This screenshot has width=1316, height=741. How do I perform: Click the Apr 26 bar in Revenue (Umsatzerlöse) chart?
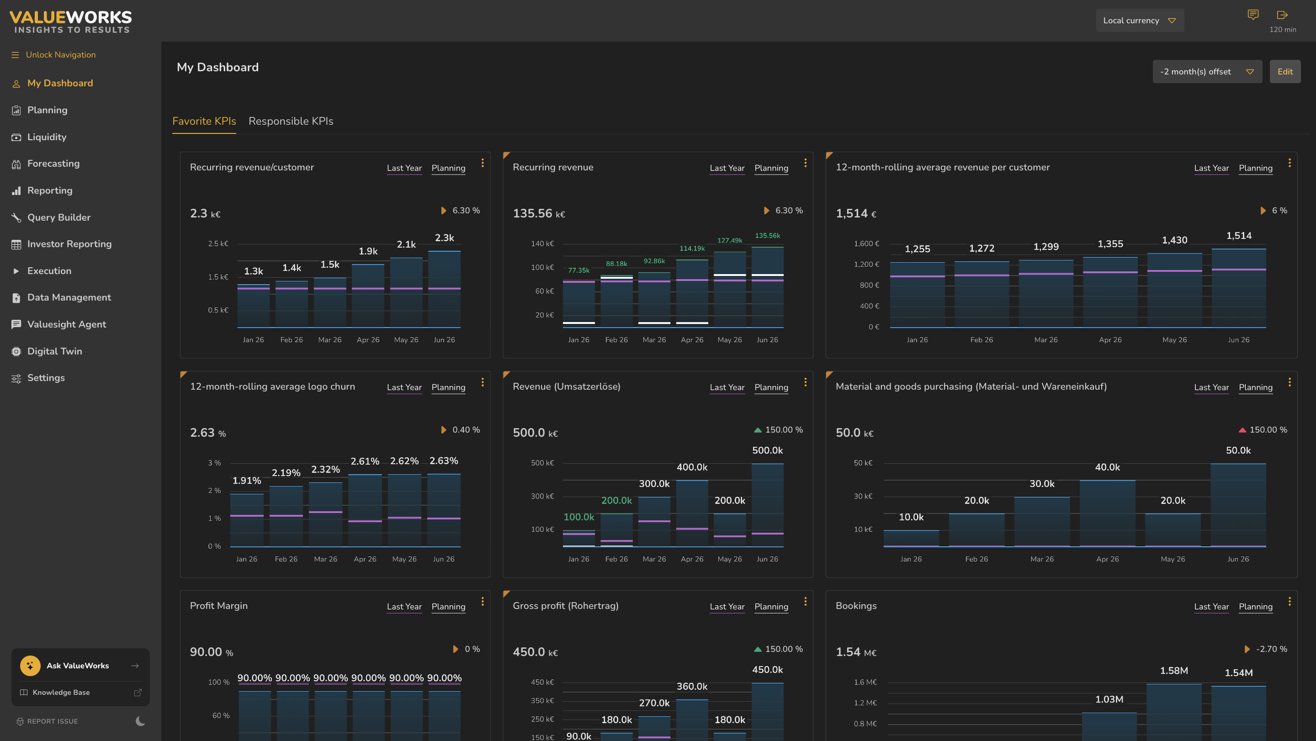692,513
